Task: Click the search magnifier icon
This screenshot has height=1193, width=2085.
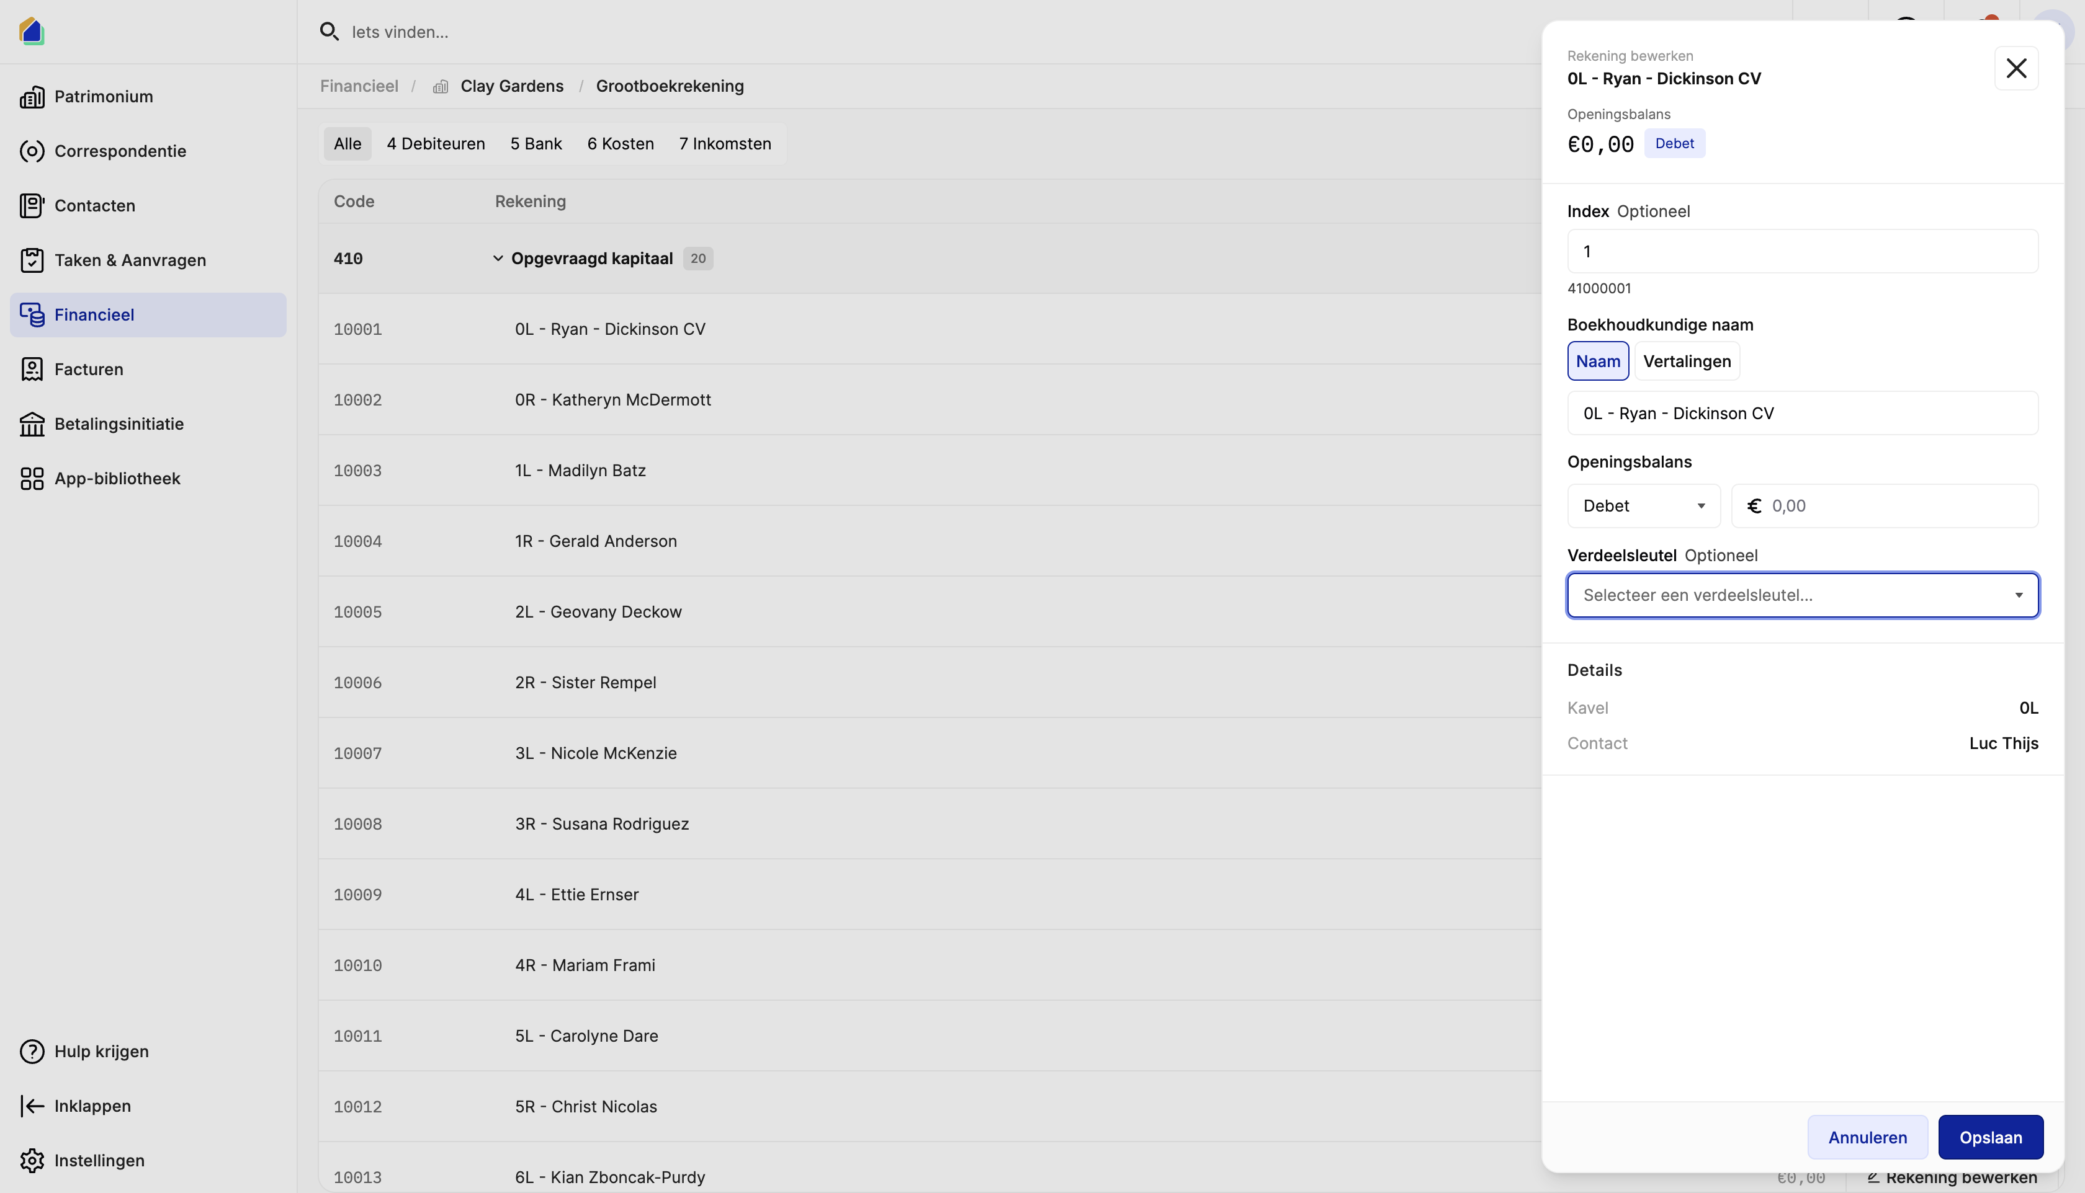Action: coord(329,32)
